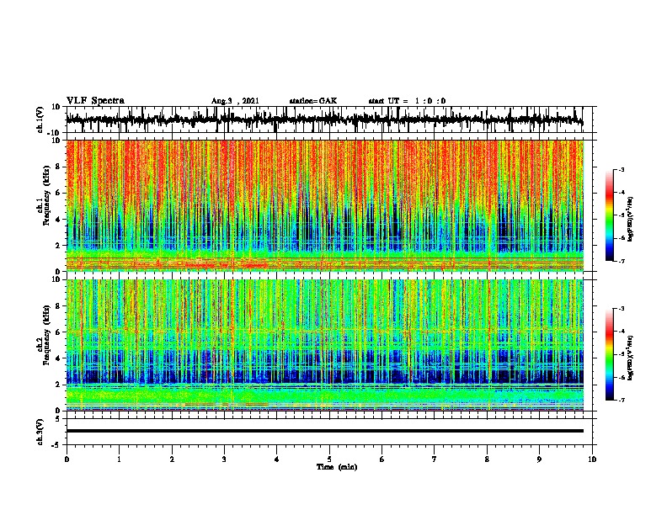The width and height of the screenshot is (667, 515).
Task: Click the time axis tick label "1"
Action: [x=119, y=459]
